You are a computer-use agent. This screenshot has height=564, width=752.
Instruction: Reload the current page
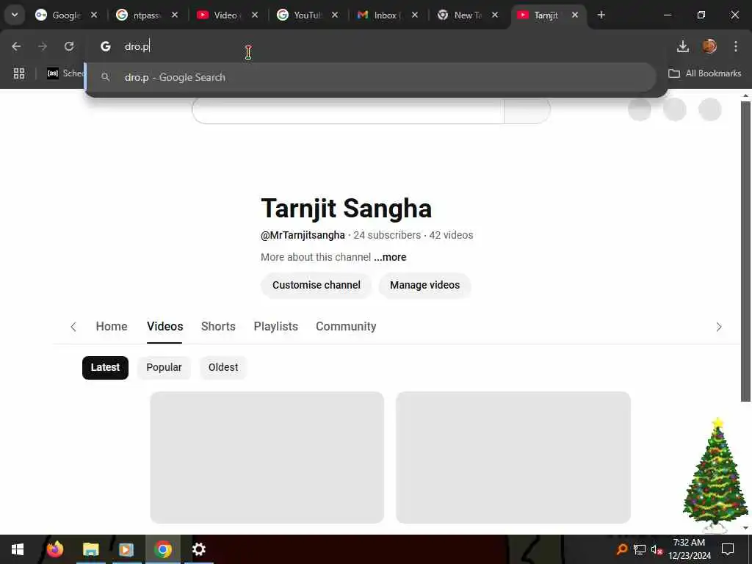69,46
